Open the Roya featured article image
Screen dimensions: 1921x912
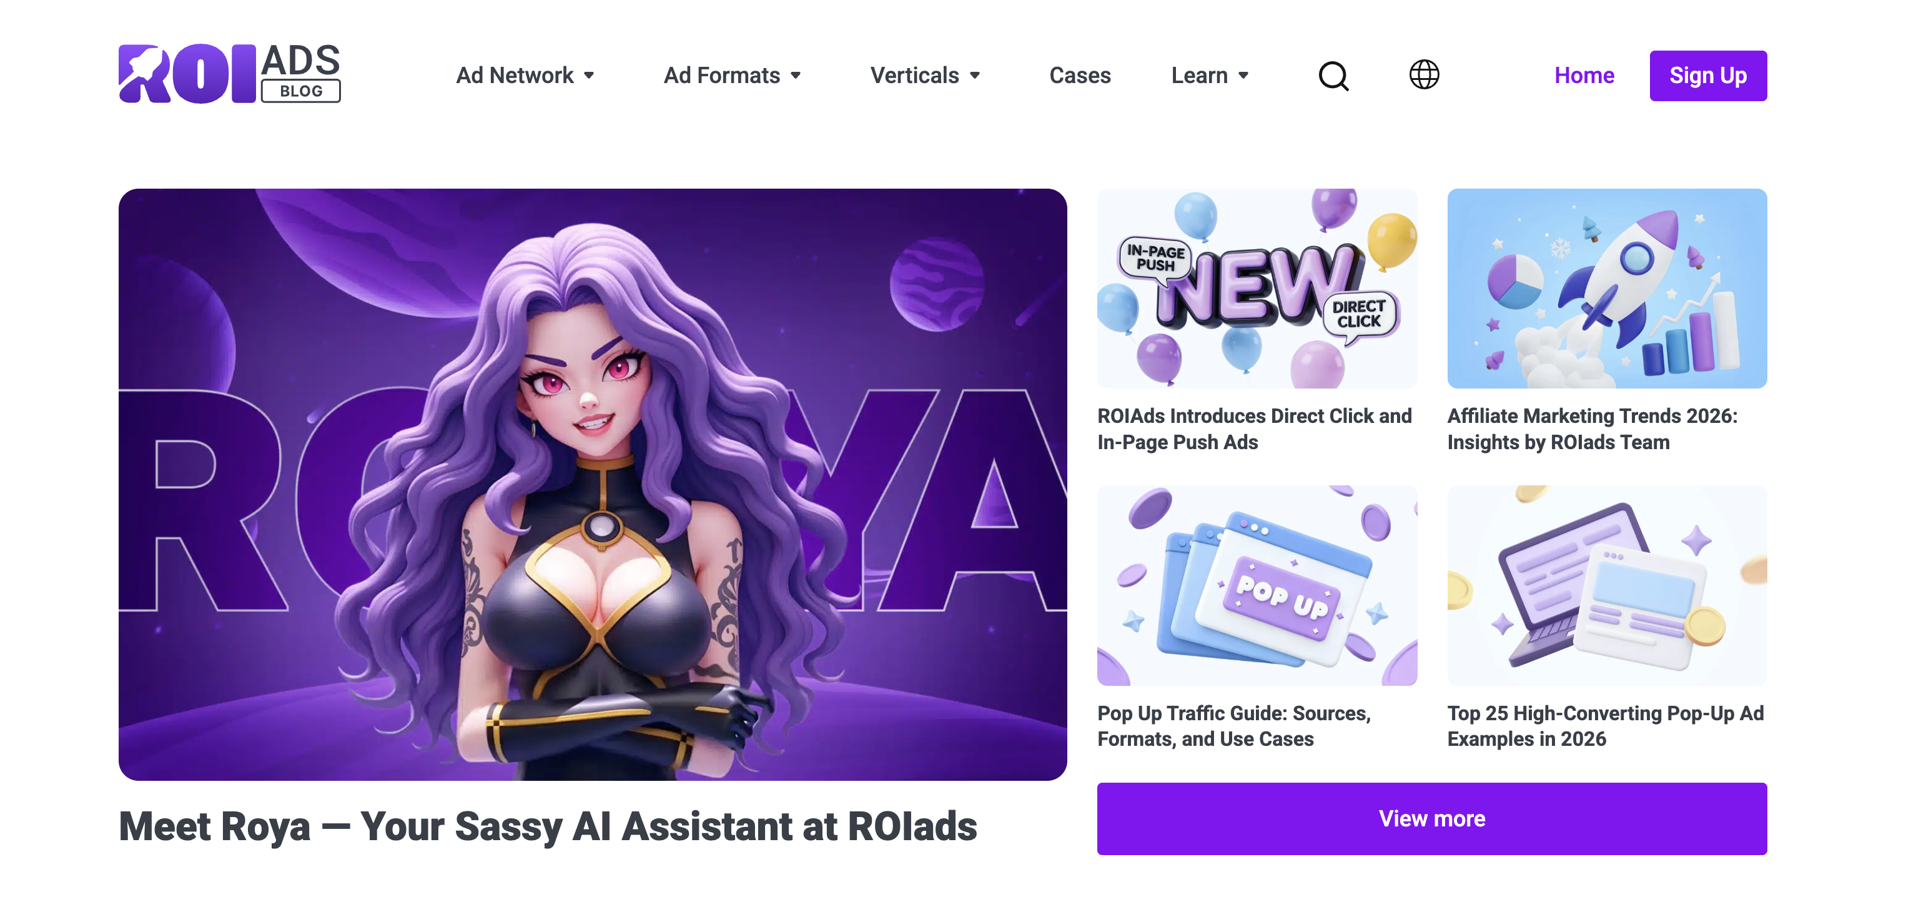coord(593,485)
